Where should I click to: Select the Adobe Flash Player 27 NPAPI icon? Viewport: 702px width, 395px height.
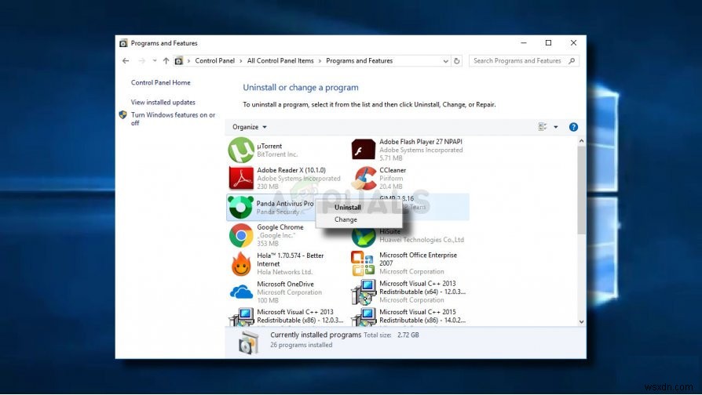click(363, 149)
